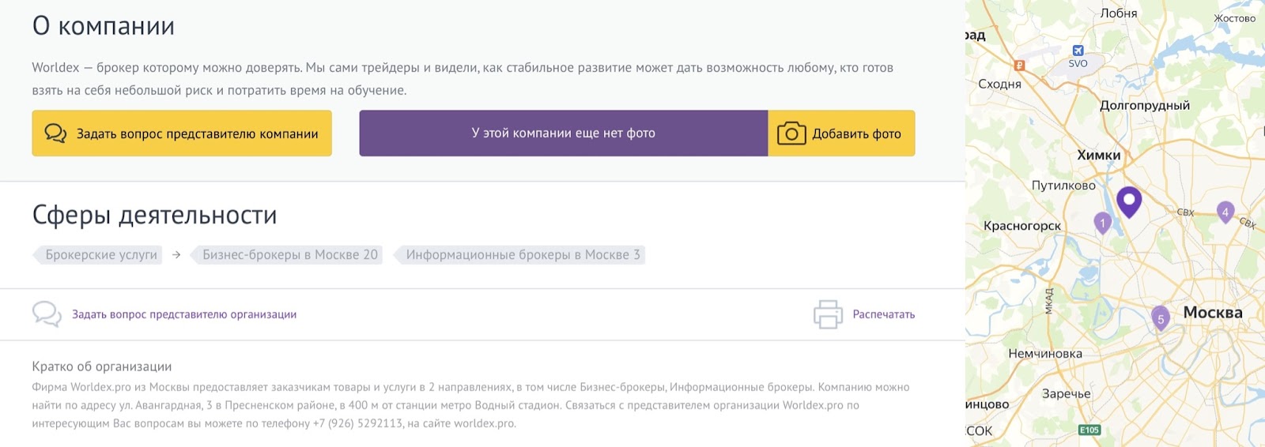The width and height of the screenshot is (1265, 447).
Task: Open Брокерские услуги category tag
Action: [99, 255]
